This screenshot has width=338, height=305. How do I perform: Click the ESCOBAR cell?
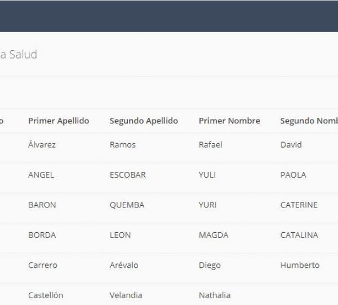click(128, 175)
